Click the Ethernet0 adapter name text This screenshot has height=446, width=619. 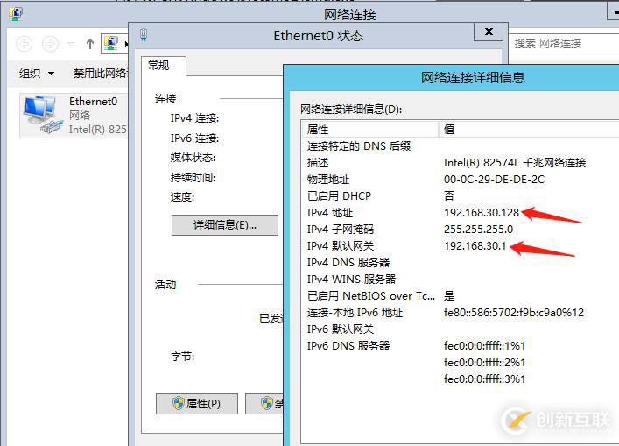[93, 102]
